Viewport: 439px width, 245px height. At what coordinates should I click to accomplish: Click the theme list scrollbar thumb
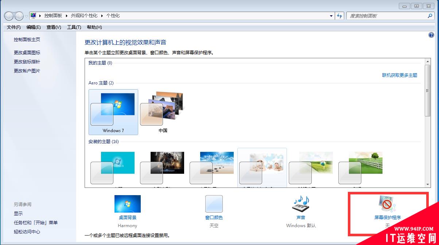coord(428,91)
